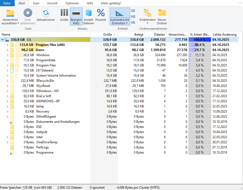Select the $WinREAgent row
The width and height of the screenshot is (243, 190).
click(x=119, y=117)
